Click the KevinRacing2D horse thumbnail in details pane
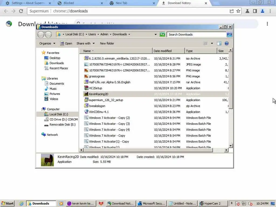 [47, 160]
